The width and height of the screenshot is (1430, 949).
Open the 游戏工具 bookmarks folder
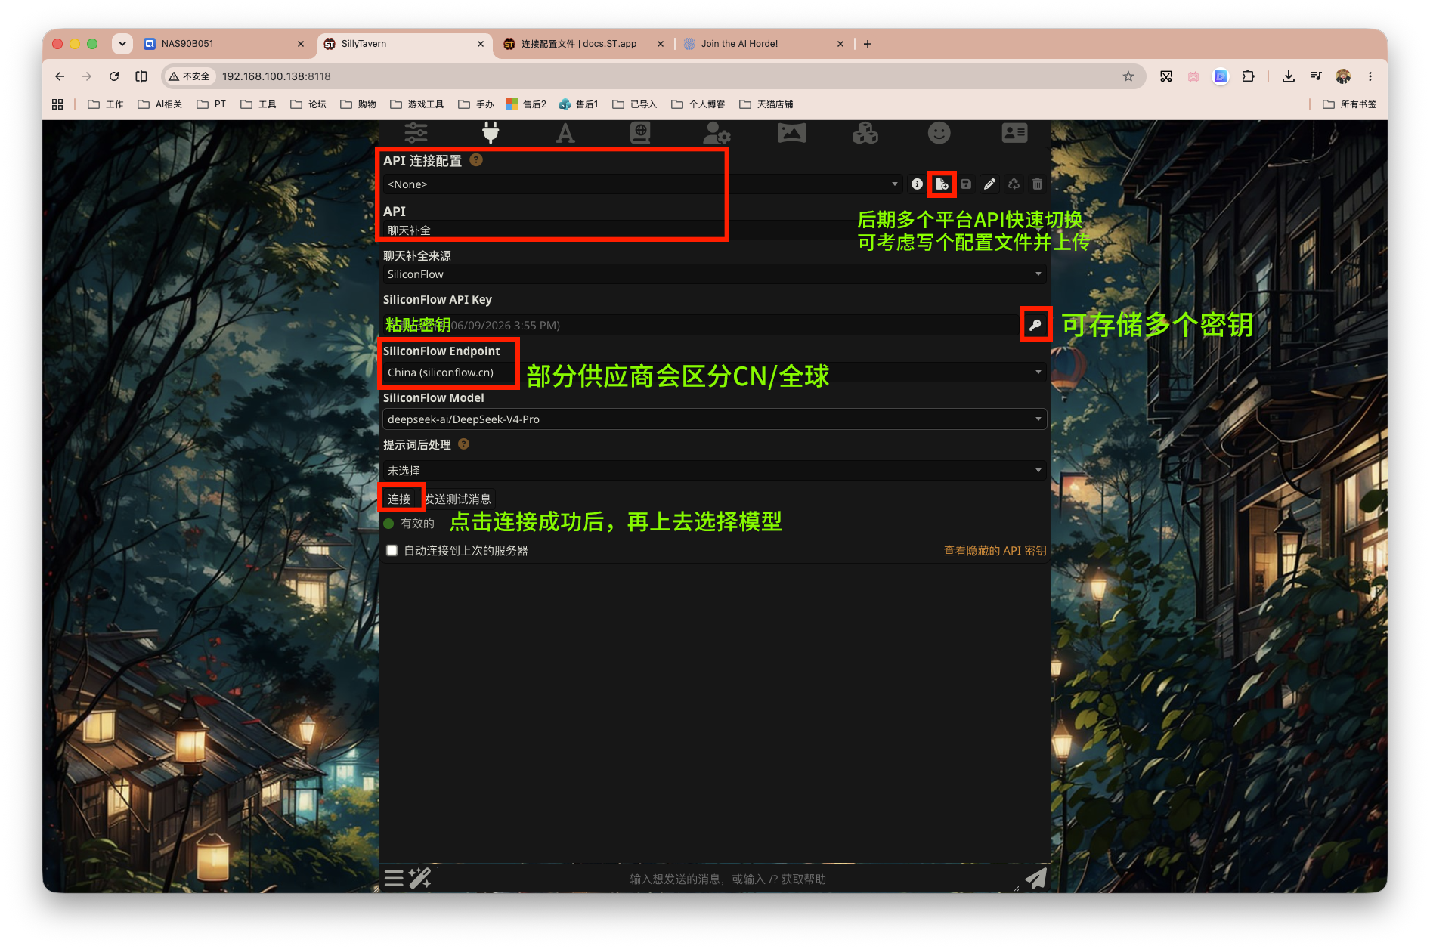point(417,104)
